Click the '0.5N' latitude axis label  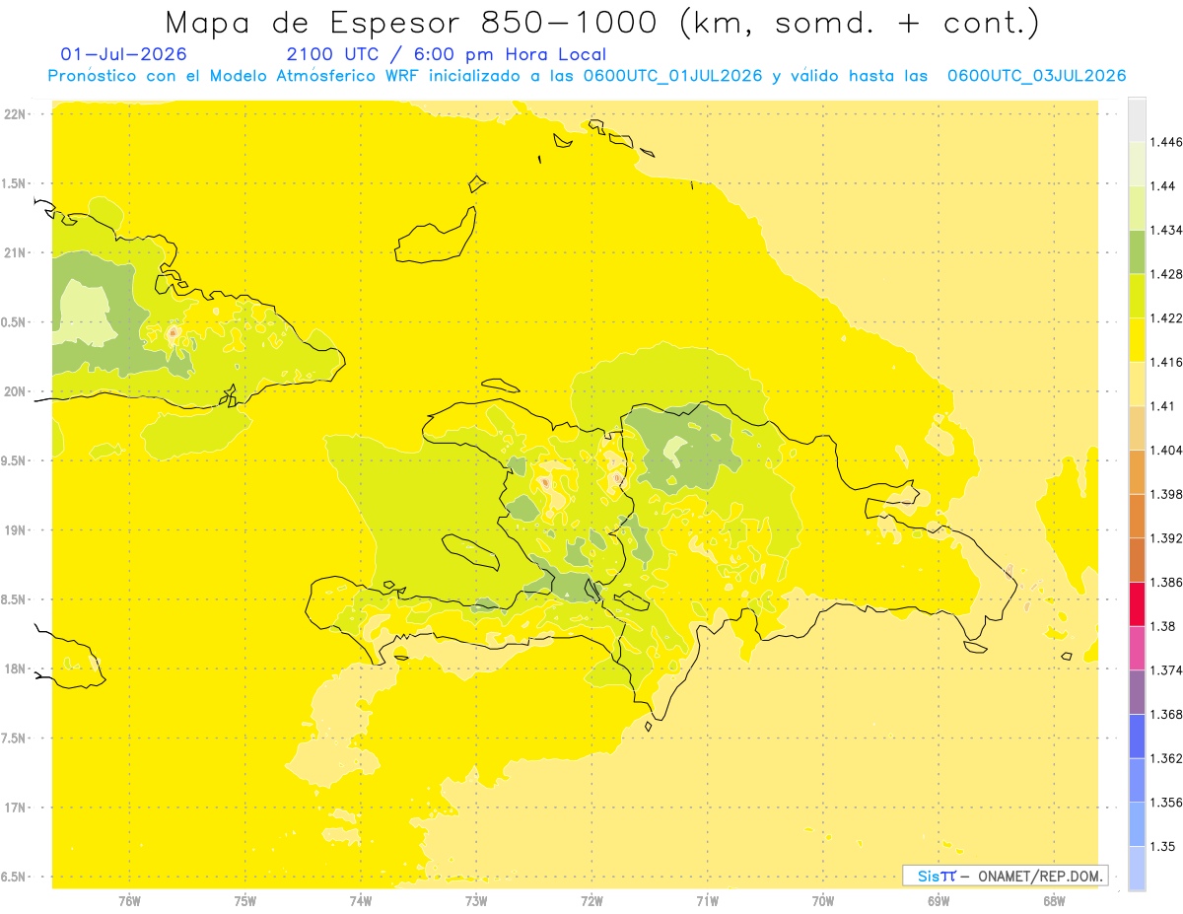tap(13, 322)
